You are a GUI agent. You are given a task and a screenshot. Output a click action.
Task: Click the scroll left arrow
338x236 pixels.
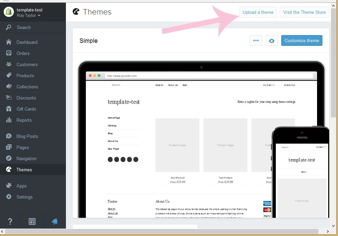tap(2, 232)
